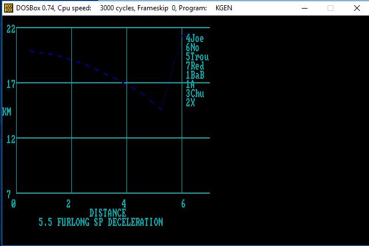The image size is (369, 246).
Task: Select the '6No' legend entry
Action: point(193,48)
